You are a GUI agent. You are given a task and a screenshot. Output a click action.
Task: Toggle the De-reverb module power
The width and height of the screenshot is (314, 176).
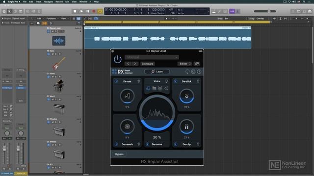tap(116, 144)
